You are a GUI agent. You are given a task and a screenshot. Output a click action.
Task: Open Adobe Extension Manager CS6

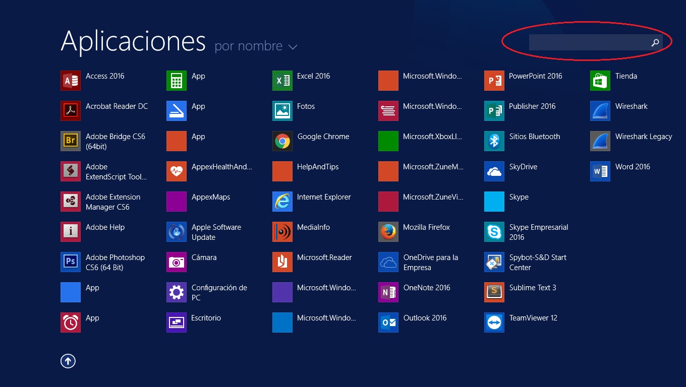coord(71,202)
